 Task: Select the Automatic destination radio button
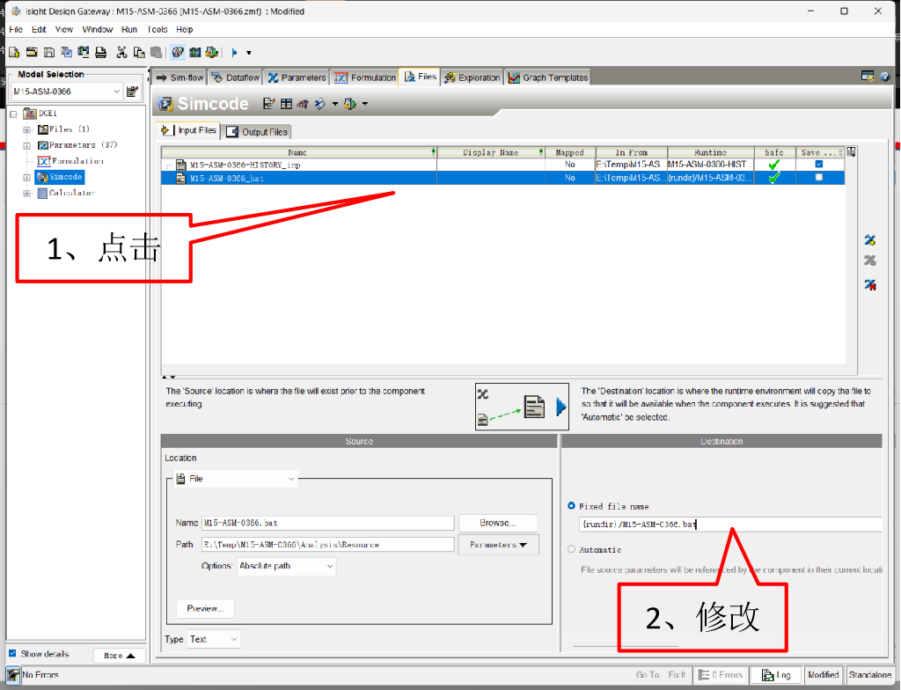click(x=572, y=549)
